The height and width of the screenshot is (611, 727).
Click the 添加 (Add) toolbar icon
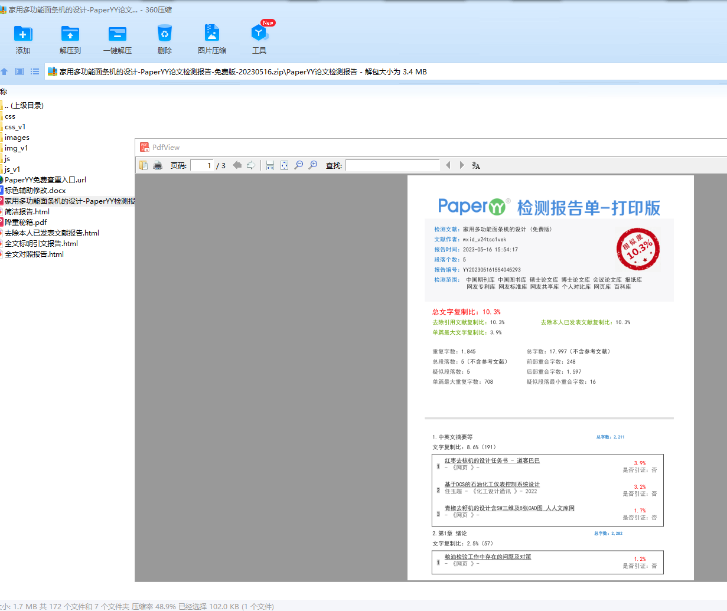[23, 34]
